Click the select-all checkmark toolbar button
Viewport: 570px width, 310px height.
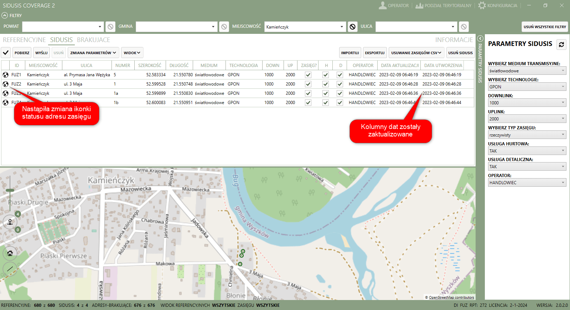coord(6,53)
